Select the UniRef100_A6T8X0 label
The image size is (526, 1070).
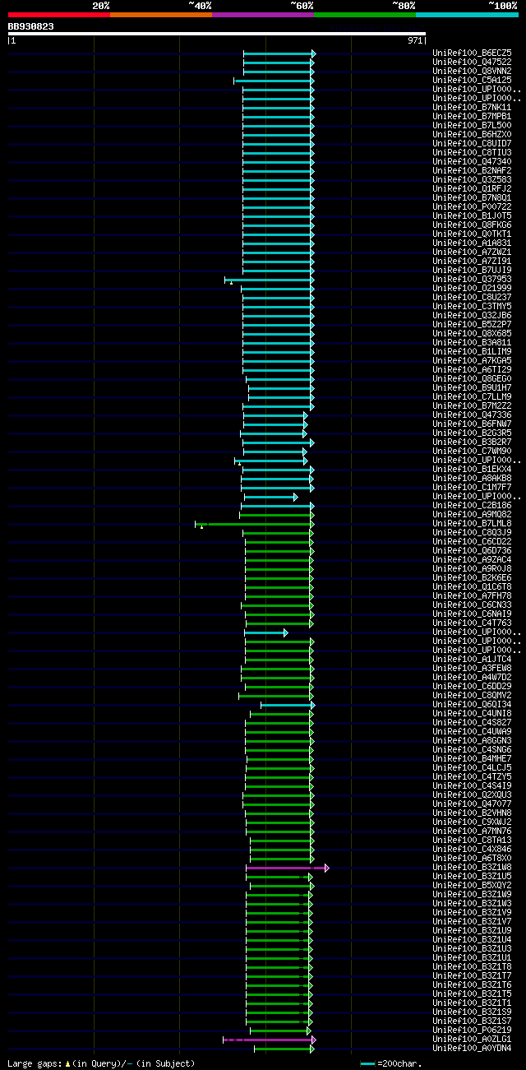(x=472, y=859)
